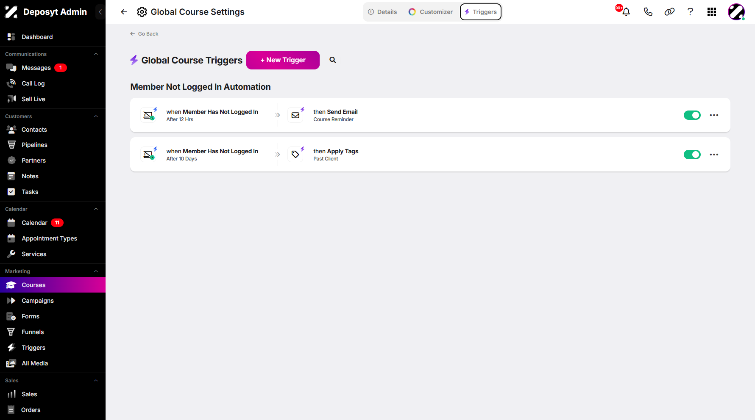Screen dimensions: 755x420
Task: Disable the Send Email trigger toggle
Action: (692, 115)
